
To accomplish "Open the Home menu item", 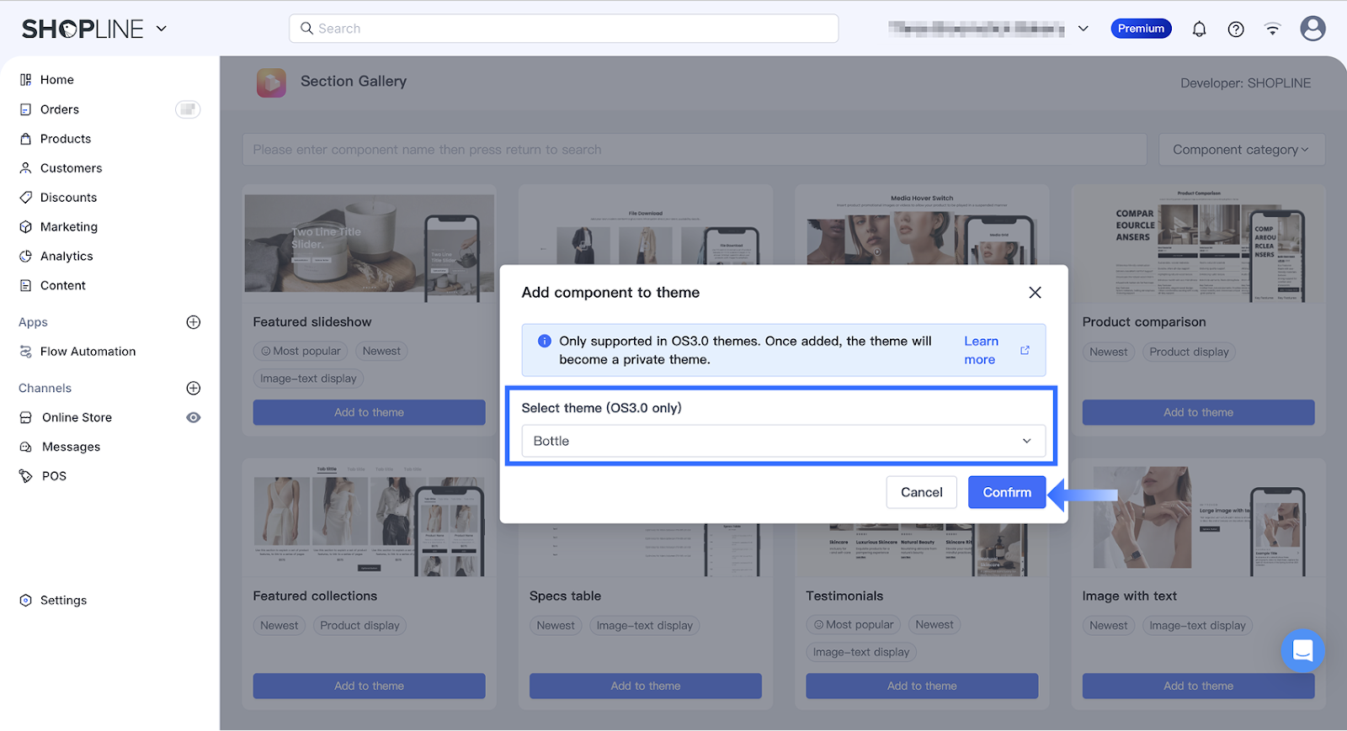I will [57, 80].
